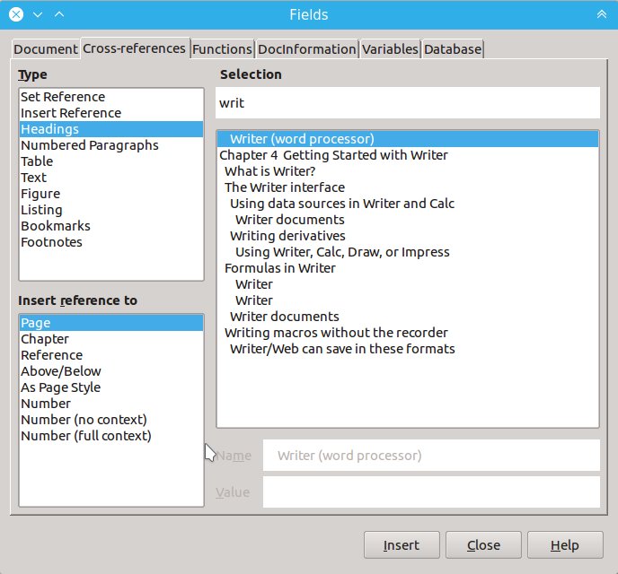Image resolution: width=618 pixels, height=574 pixels.
Task: Pick 'Listing' in the Type list
Action: coord(111,210)
